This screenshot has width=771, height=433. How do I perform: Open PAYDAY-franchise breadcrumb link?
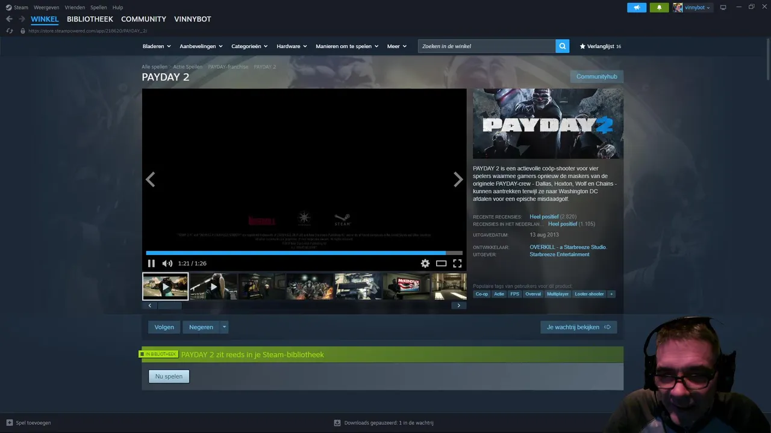click(x=228, y=67)
